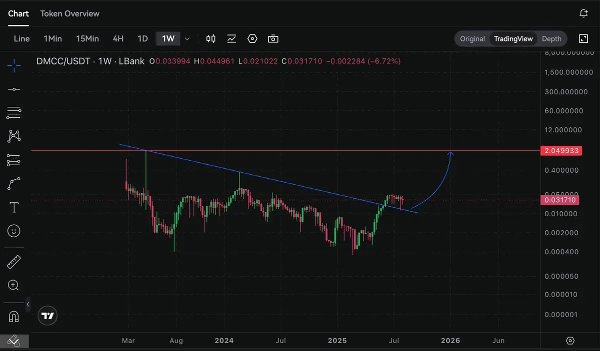Select the horizontal line drawing tool
The width and height of the screenshot is (600, 351).
(14, 89)
